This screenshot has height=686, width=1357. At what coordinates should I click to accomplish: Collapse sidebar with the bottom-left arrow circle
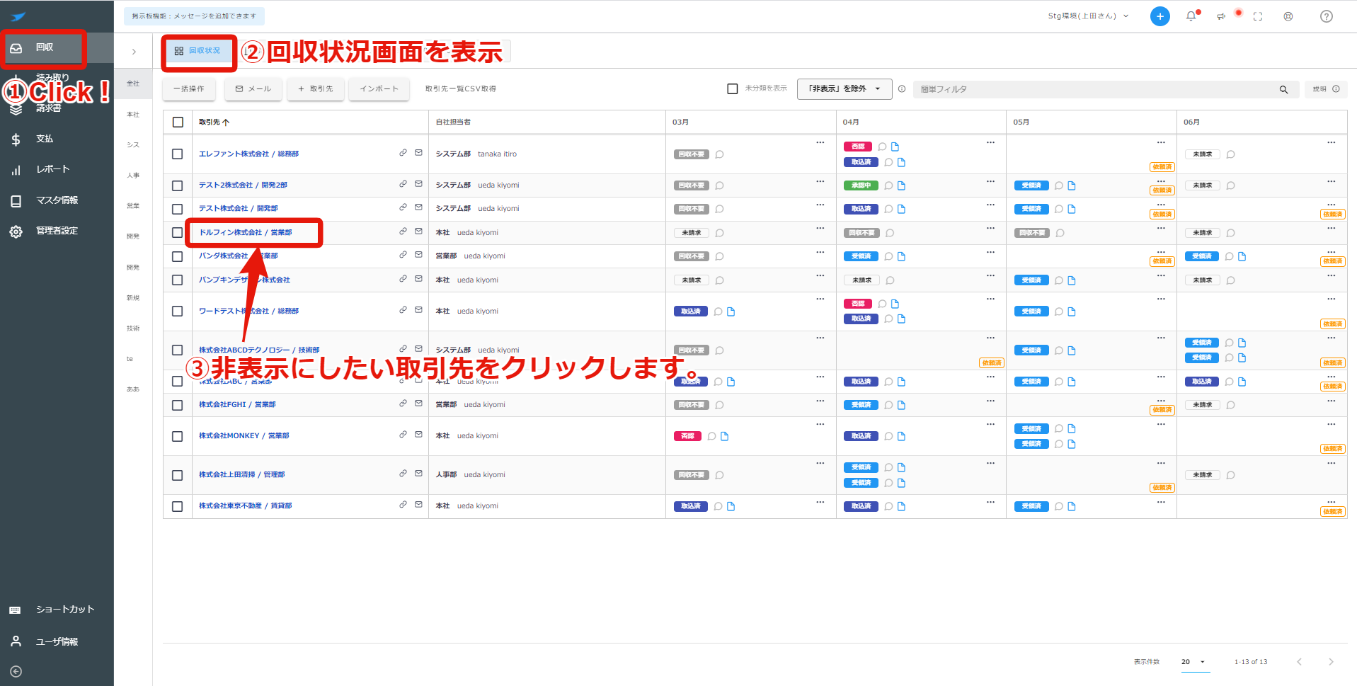tap(16, 672)
